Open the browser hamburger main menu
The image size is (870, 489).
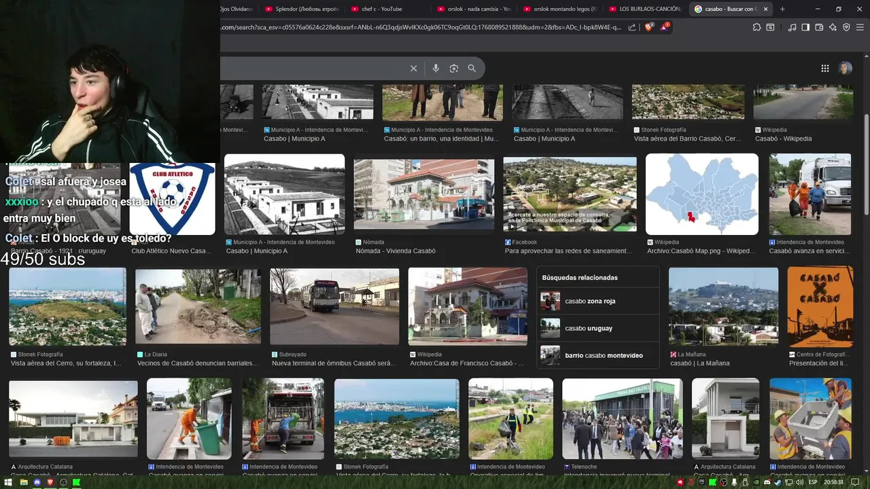point(860,27)
